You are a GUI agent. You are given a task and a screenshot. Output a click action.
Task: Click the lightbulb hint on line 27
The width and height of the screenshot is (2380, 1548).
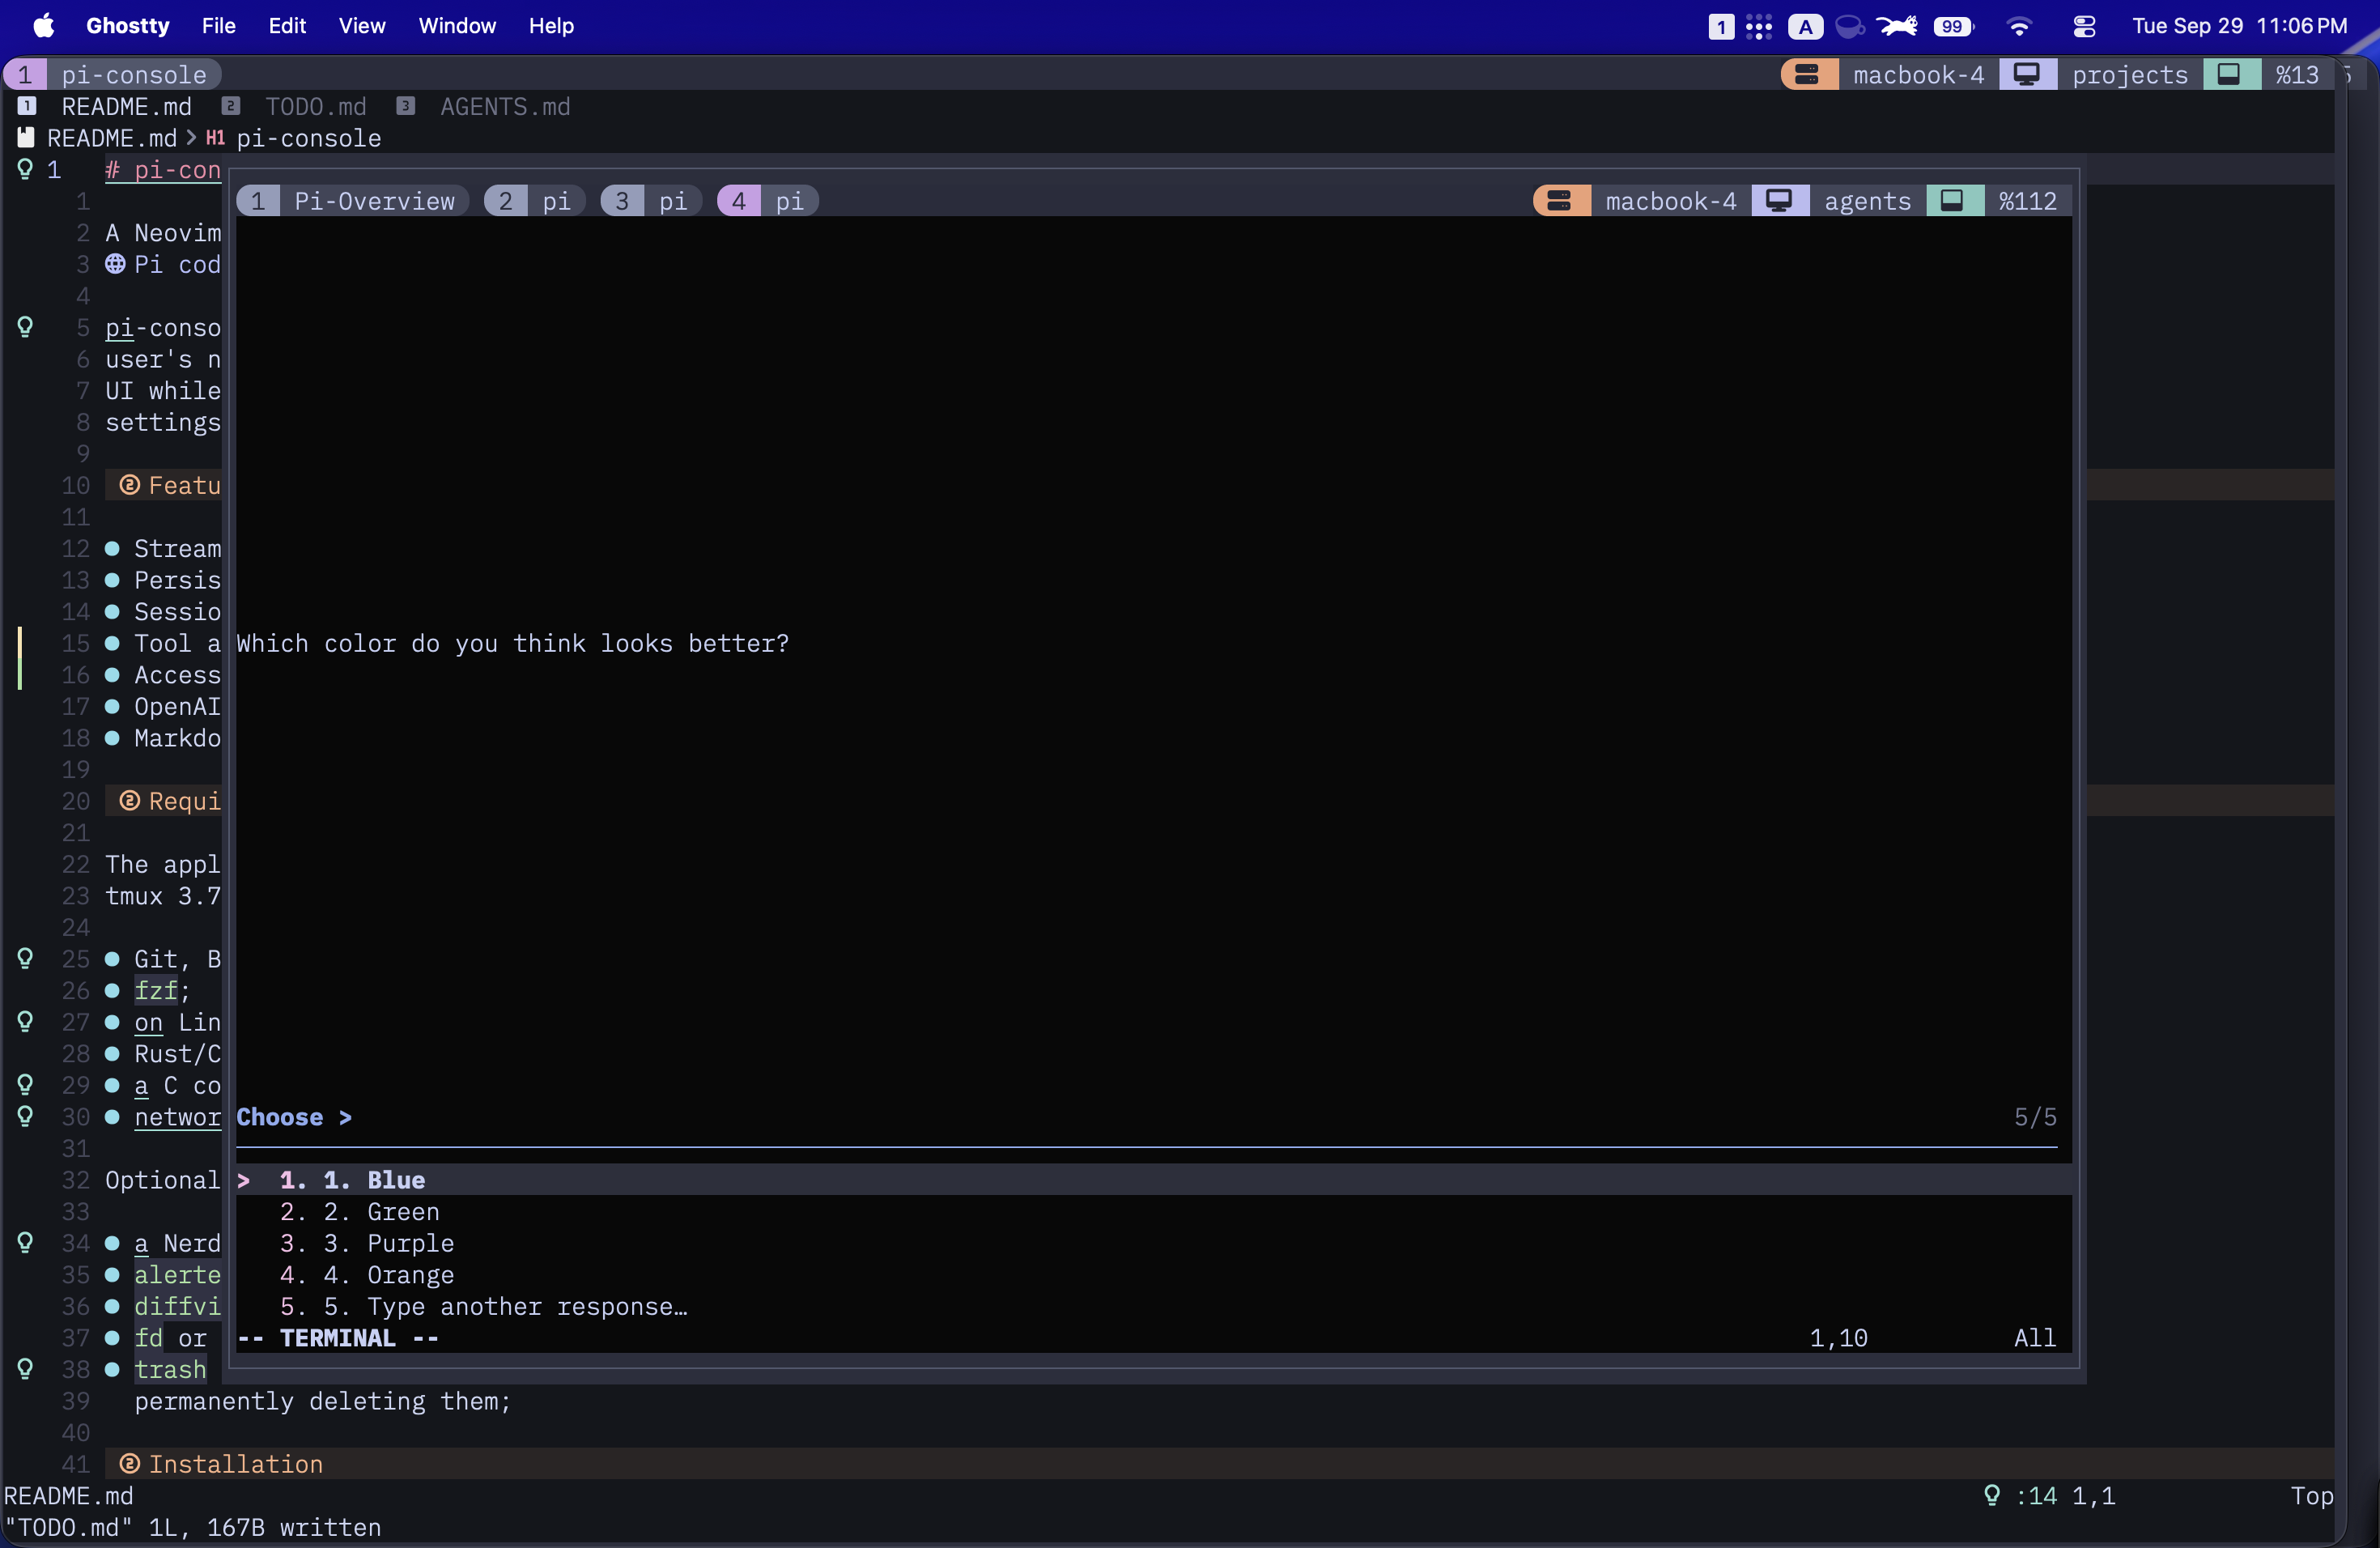tap(25, 1022)
